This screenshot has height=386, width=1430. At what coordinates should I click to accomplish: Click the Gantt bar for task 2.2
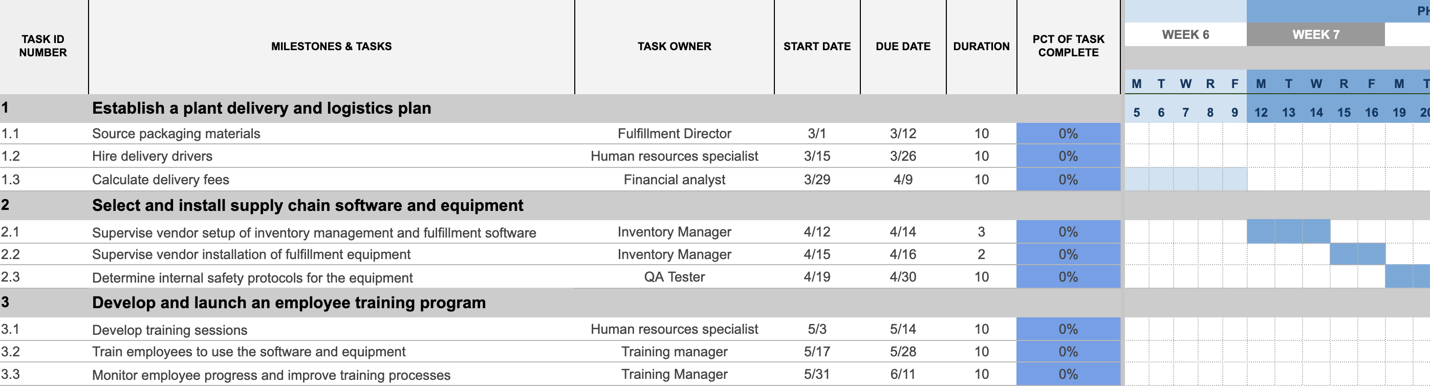pyautogui.click(x=1357, y=254)
